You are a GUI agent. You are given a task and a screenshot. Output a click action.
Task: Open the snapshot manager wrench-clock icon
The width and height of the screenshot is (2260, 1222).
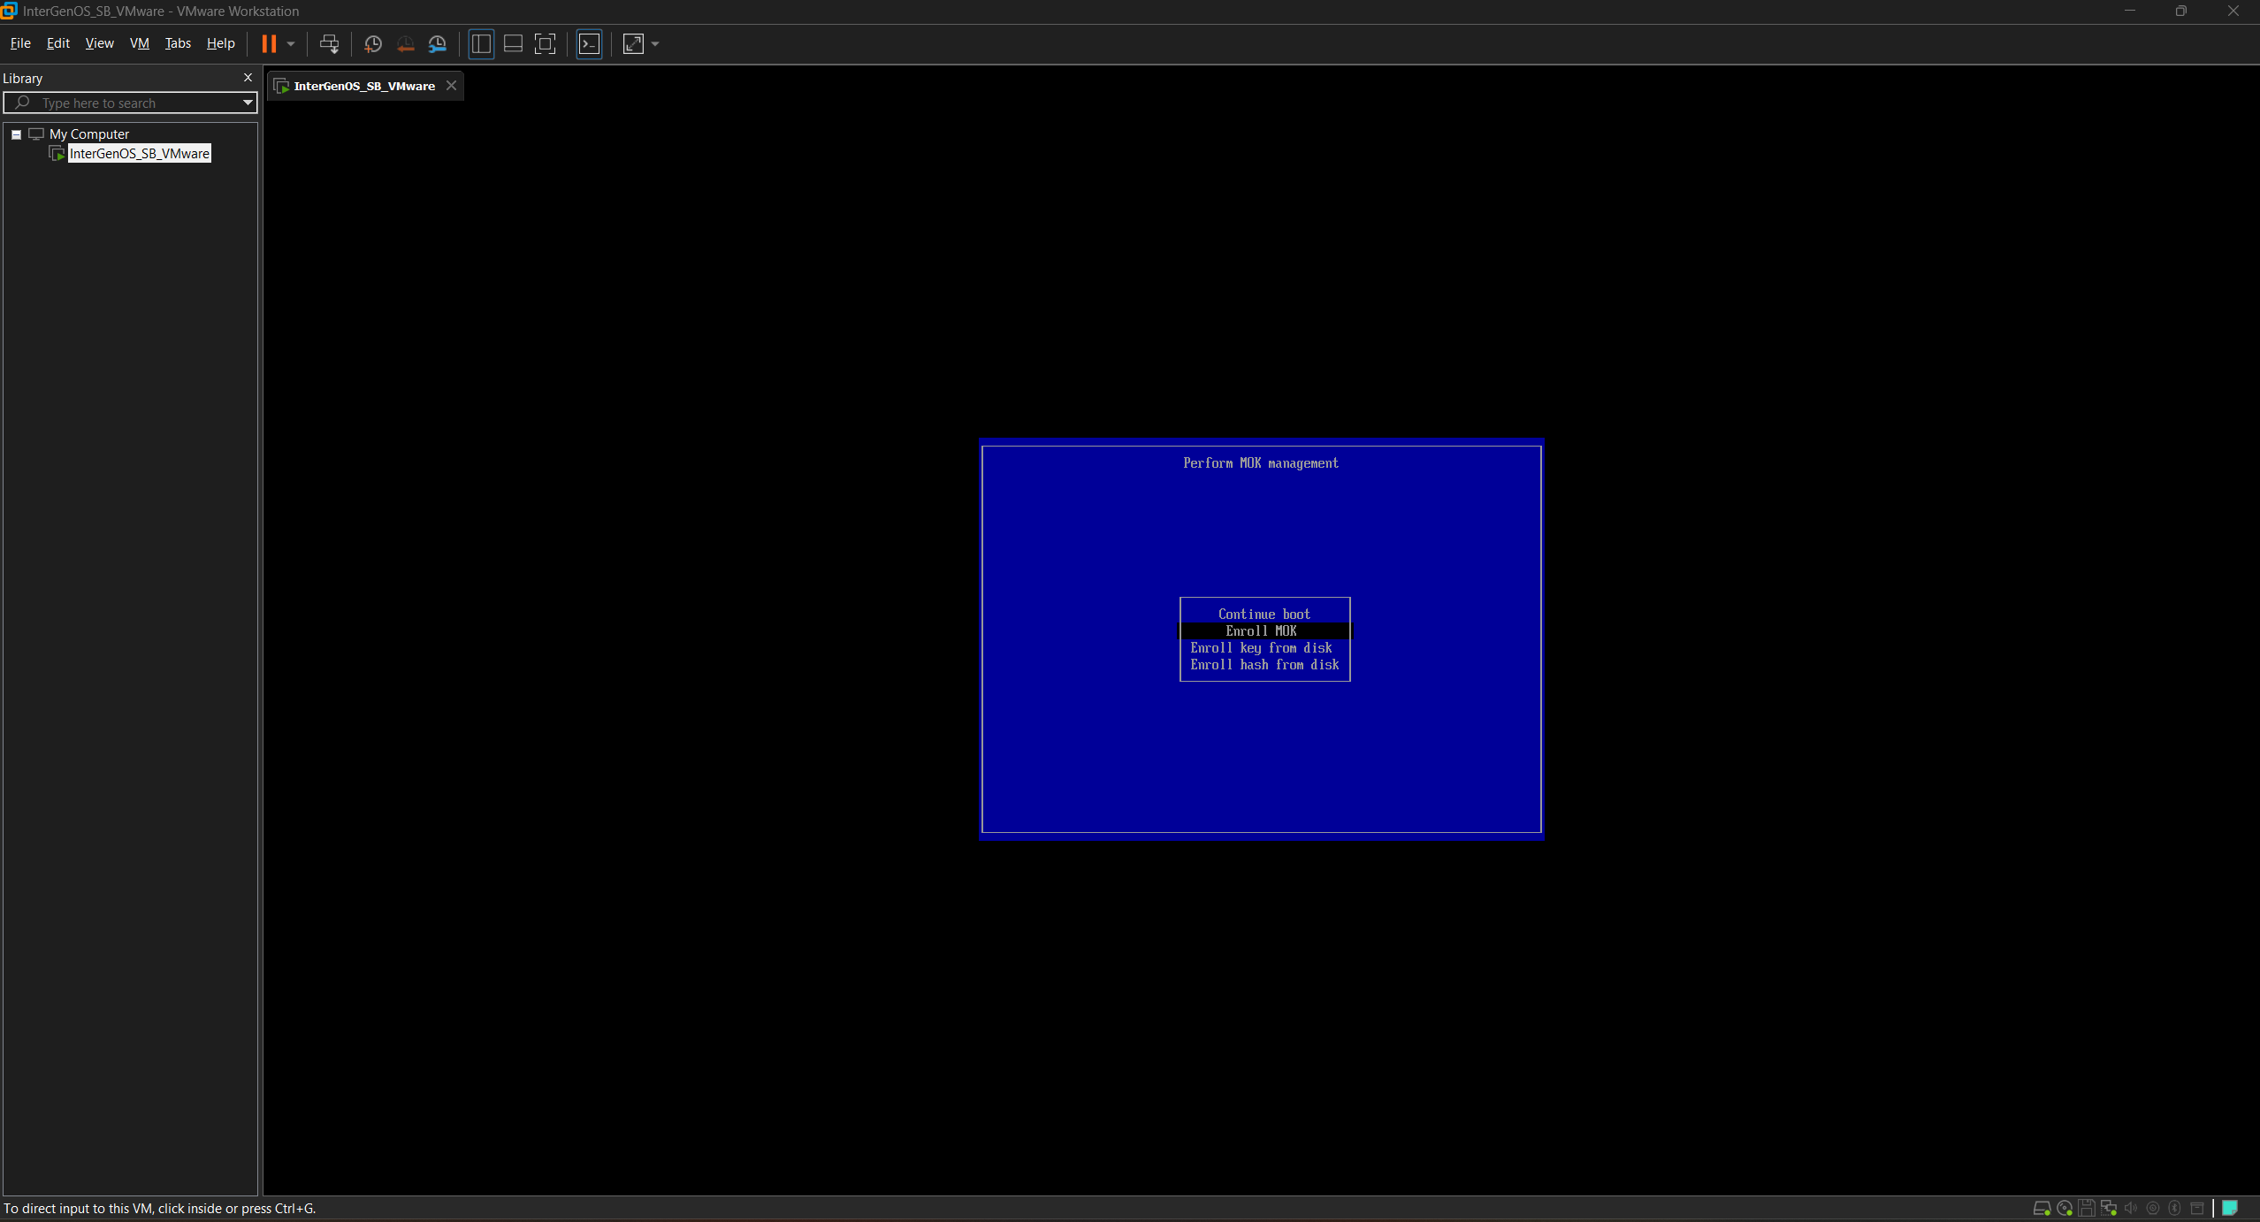pos(438,43)
